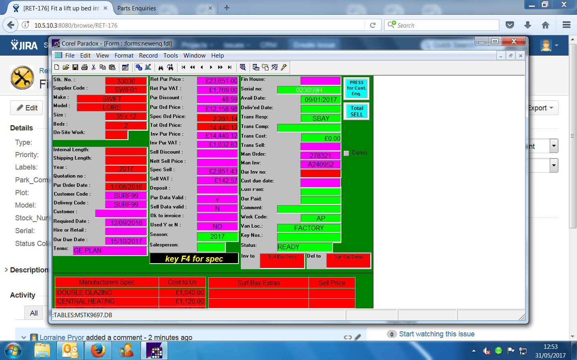
Task: Go to the next record
Action: click(x=211, y=67)
